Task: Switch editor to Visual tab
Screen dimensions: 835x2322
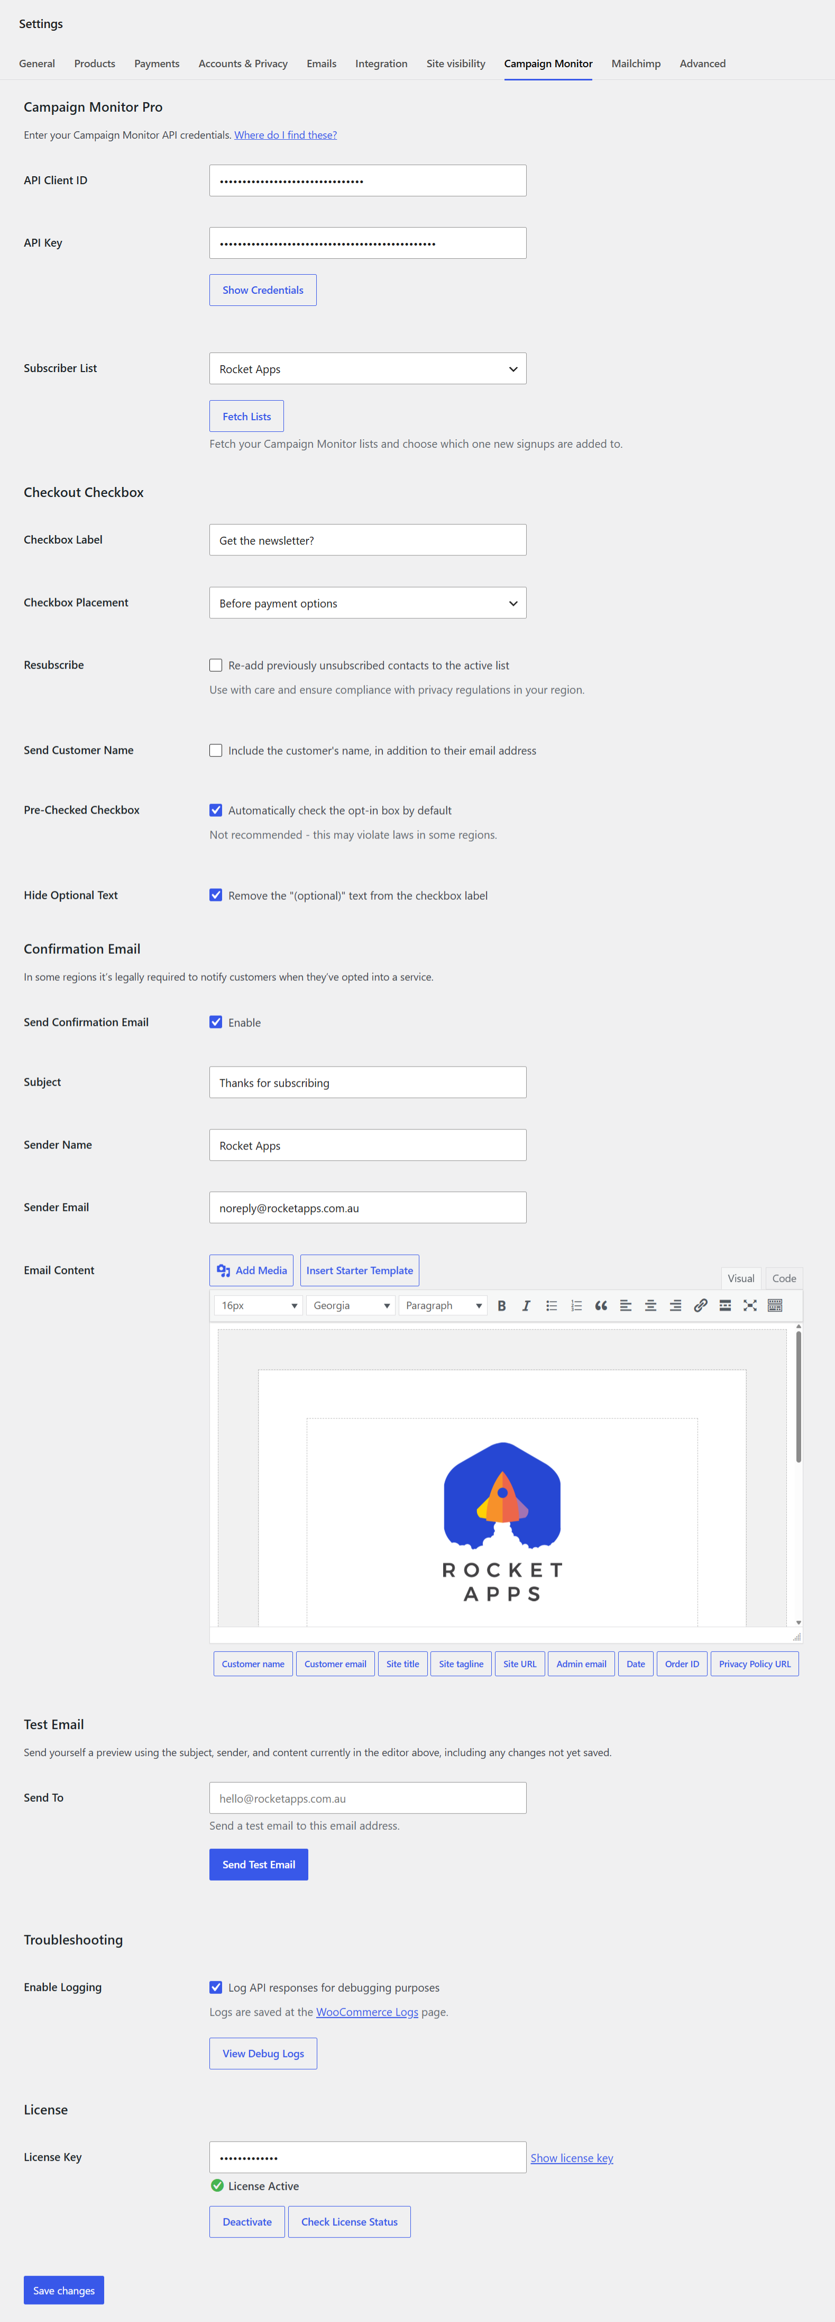Action: (741, 1278)
